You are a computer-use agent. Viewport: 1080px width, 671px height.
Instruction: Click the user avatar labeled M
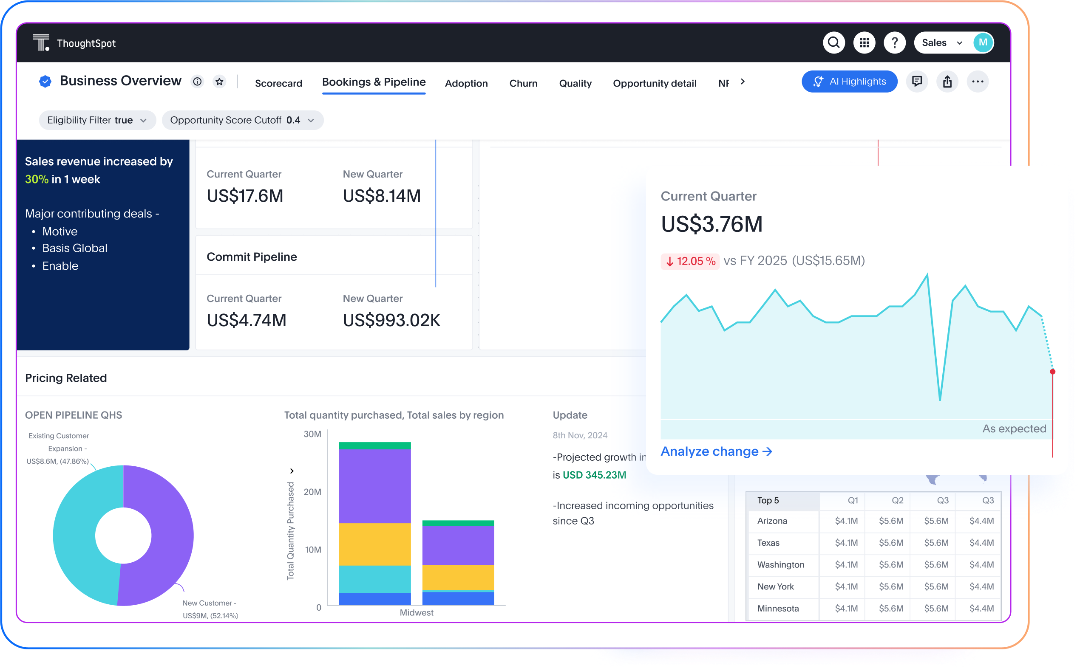(x=983, y=42)
